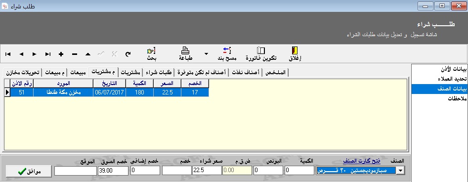
Task: Open the طلبات شراء tab
Action: tap(158, 73)
